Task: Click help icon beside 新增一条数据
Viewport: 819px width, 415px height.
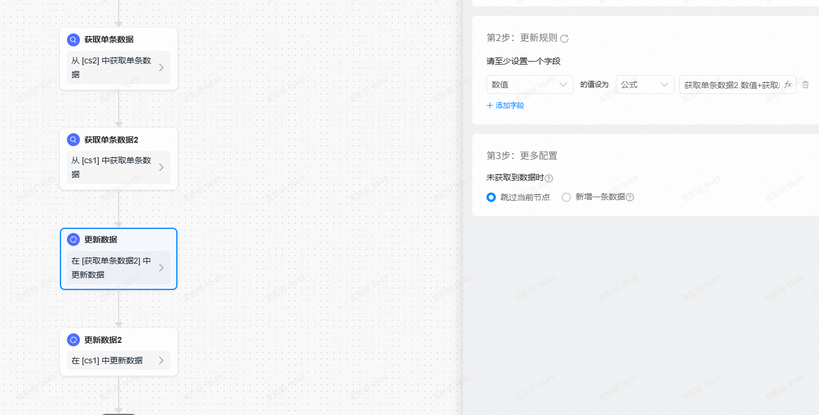Action: (630, 197)
